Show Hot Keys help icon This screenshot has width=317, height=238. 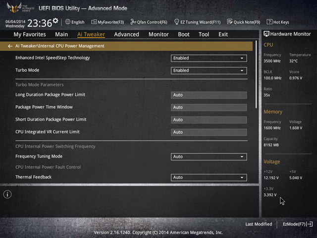(269, 22)
